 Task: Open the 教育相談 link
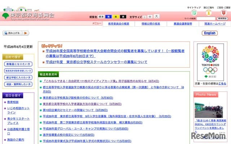13,102
